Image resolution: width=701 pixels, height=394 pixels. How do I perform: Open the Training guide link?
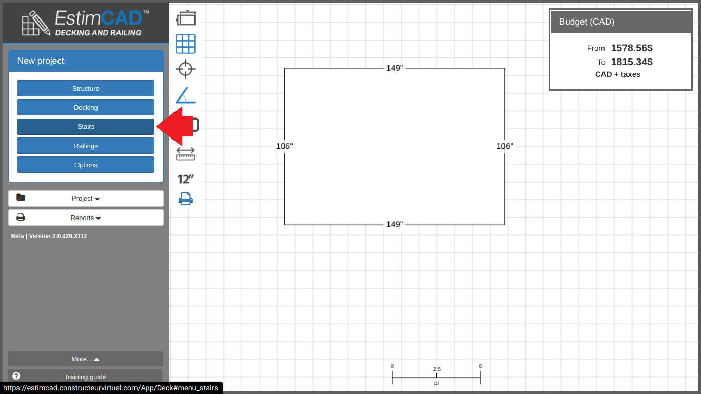coord(85,377)
